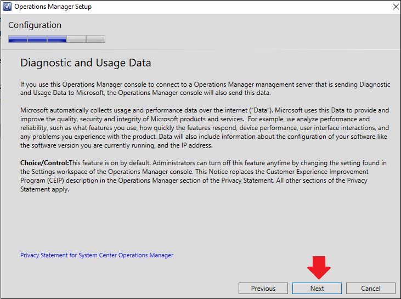Click the Configuration progress bar
Image resolution: width=401 pixels, height=299 pixels.
click(x=57, y=39)
